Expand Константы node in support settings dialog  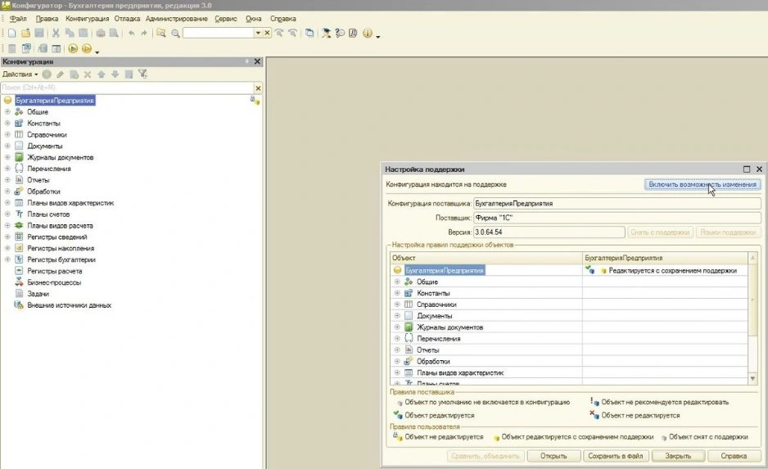click(397, 293)
